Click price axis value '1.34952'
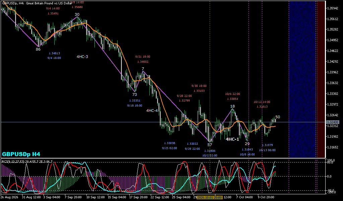Screen dimensions: 343x201 pos(333,40)
